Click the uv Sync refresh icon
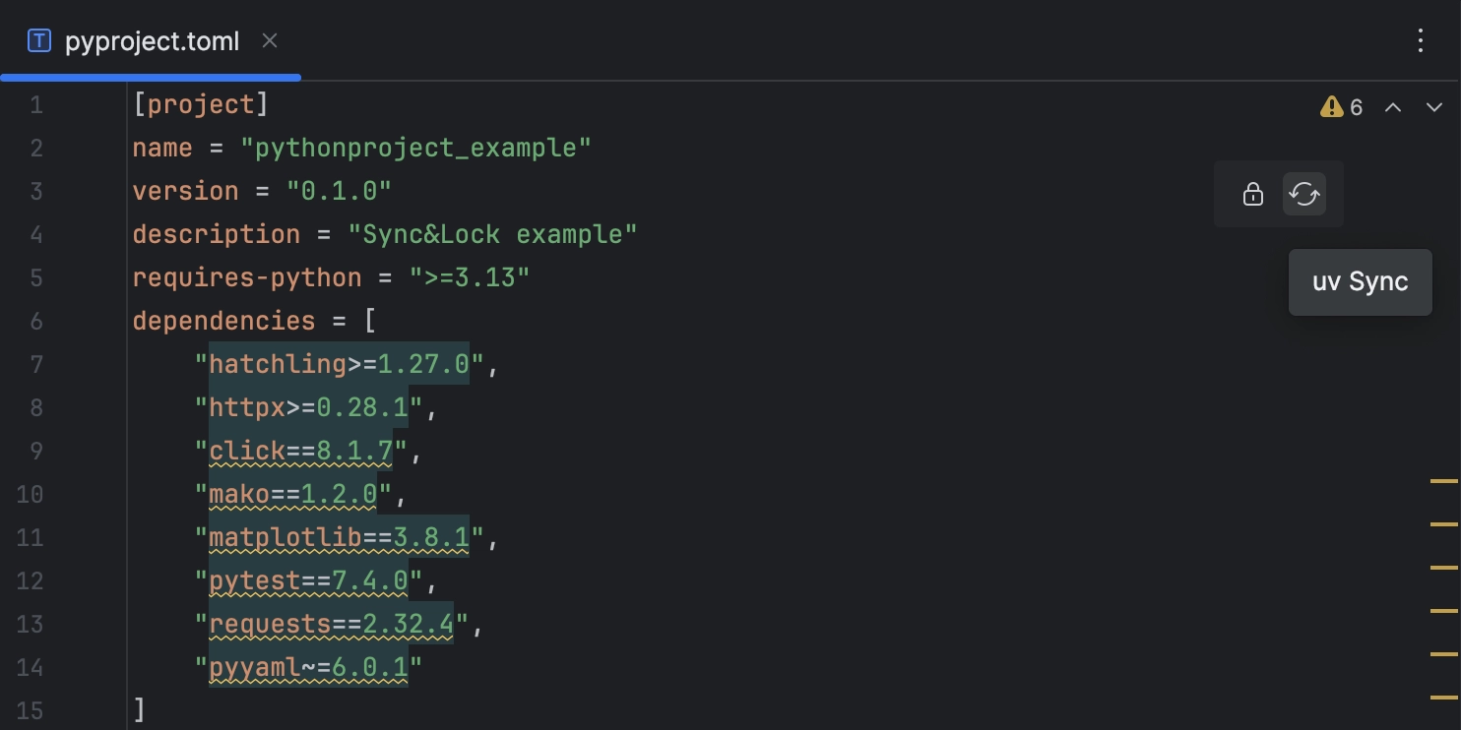The image size is (1461, 730). click(x=1304, y=194)
